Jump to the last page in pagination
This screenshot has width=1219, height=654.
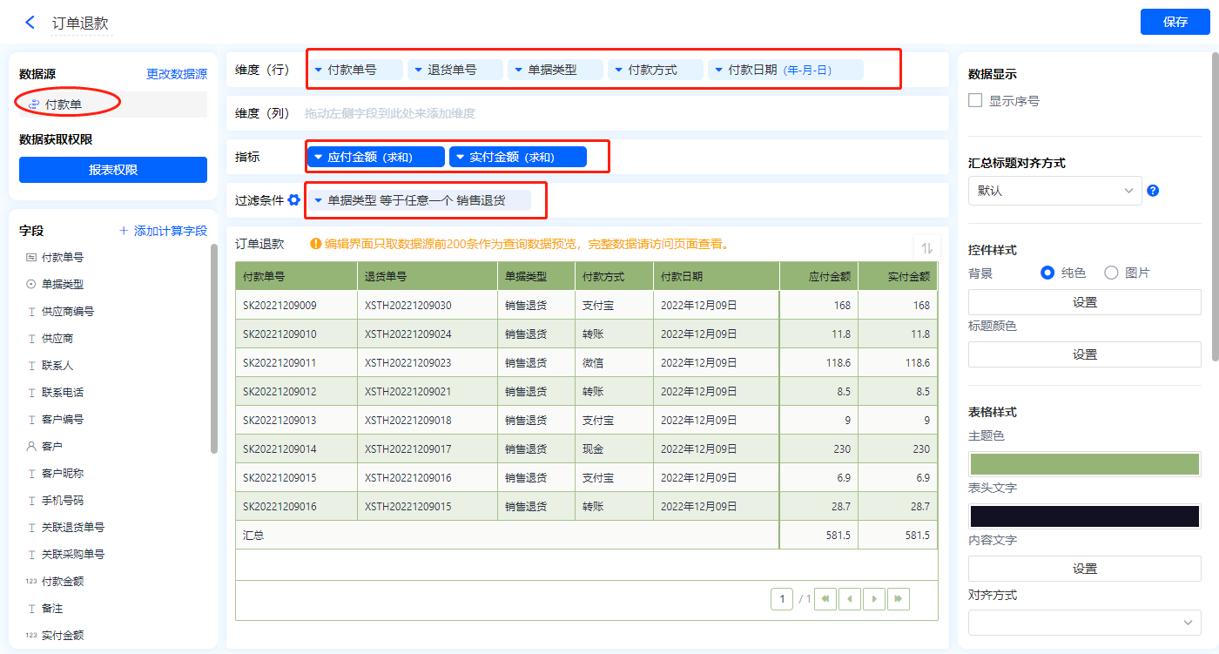898,598
